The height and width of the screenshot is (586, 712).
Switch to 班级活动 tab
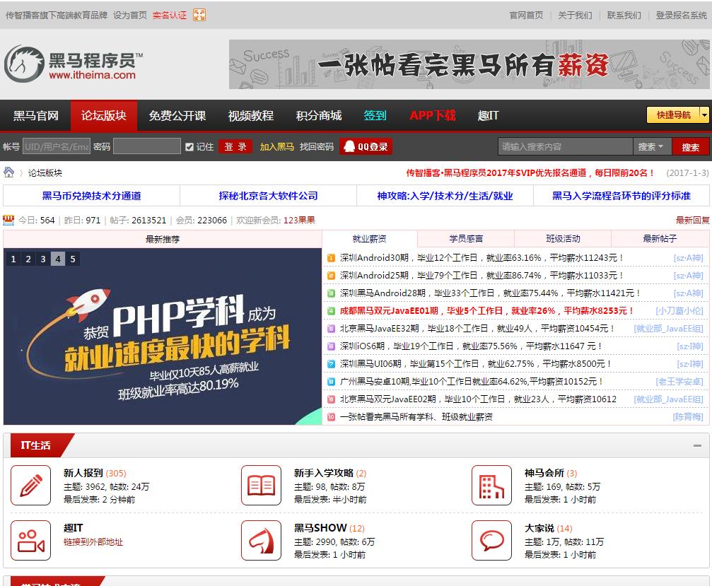pos(563,239)
